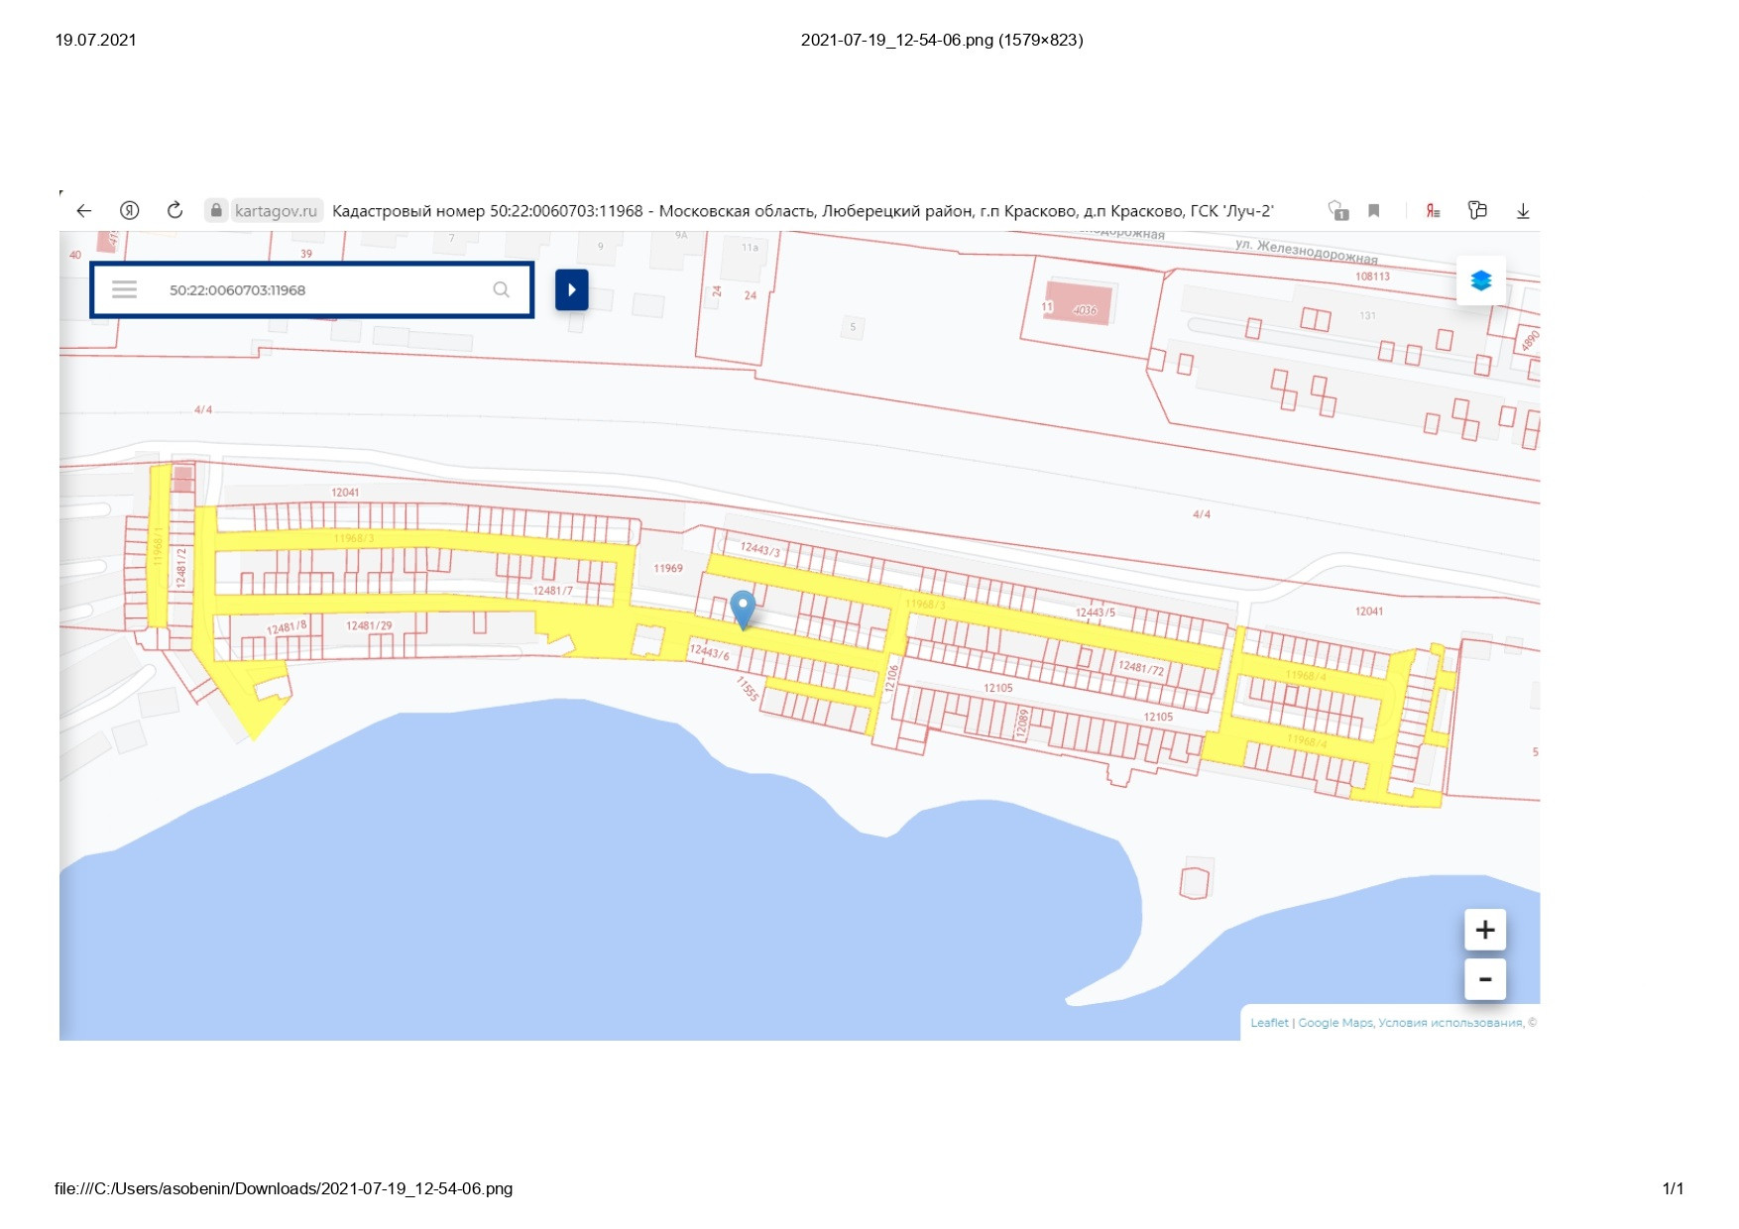Click parcel label 11969 on the map
The width and height of the screenshot is (1739, 1229).
click(668, 569)
